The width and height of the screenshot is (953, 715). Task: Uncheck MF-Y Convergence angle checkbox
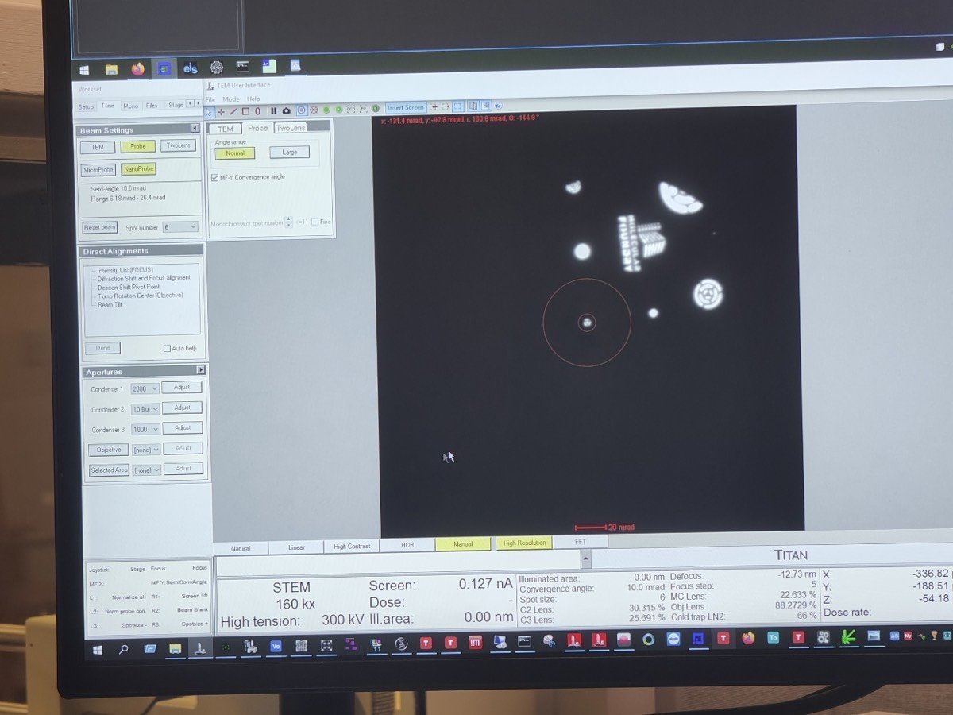(214, 178)
